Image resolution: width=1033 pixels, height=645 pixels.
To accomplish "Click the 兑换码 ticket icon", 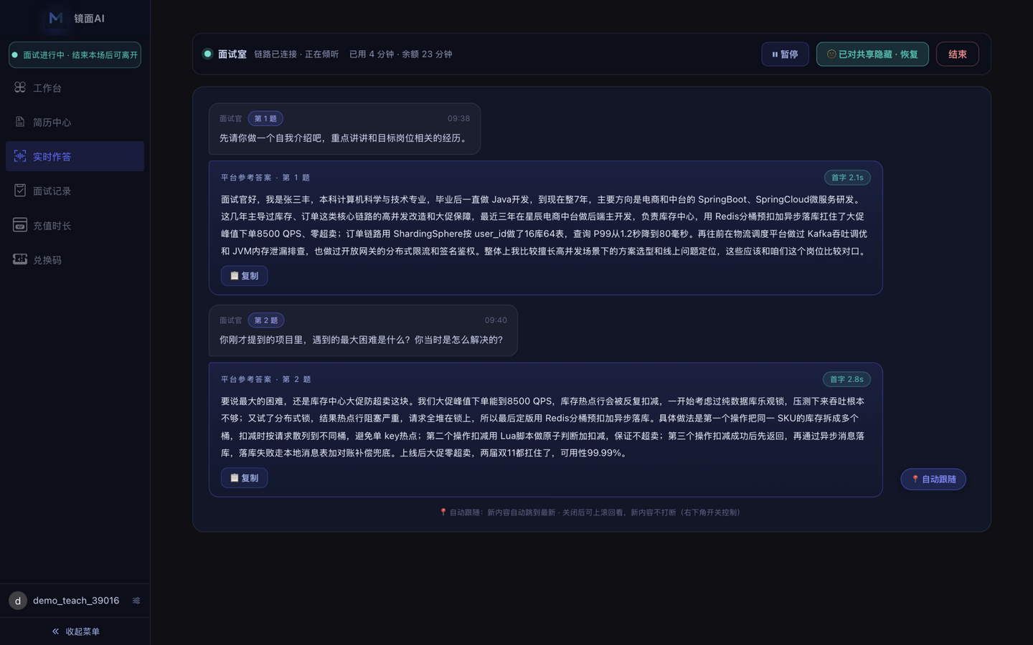I will (x=20, y=259).
